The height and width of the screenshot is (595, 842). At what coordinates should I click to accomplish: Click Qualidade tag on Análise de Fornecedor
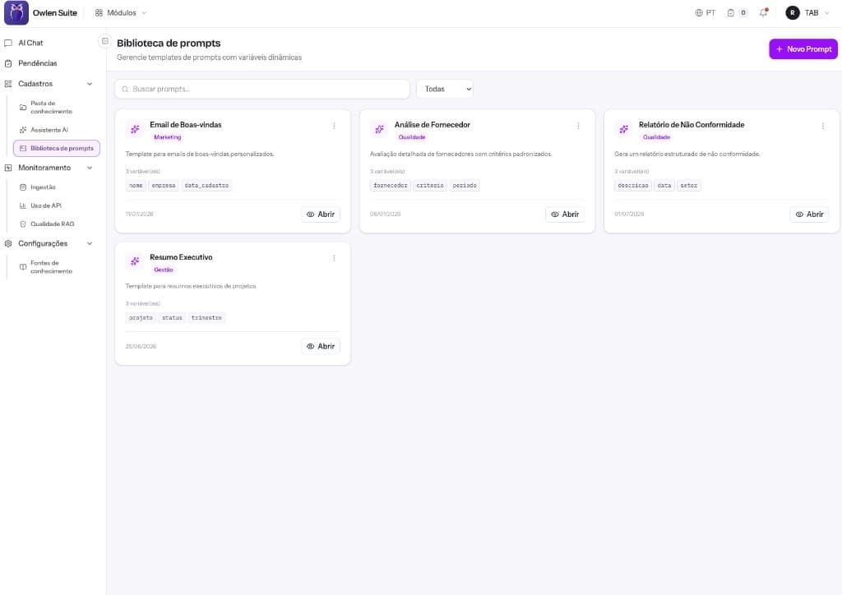[412, 137]
